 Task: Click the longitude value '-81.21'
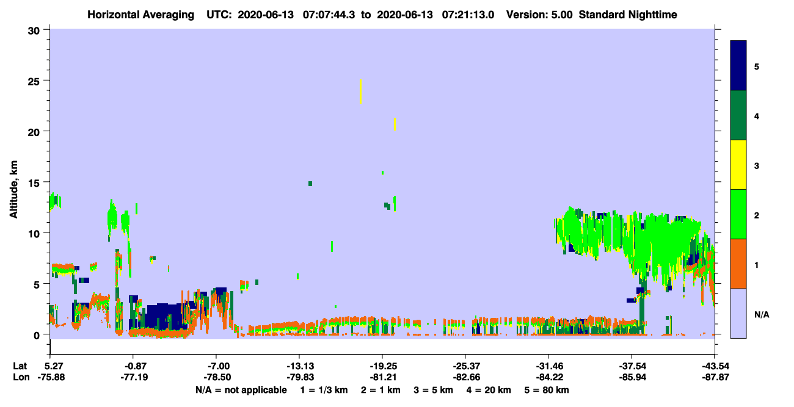pos(382,378)
